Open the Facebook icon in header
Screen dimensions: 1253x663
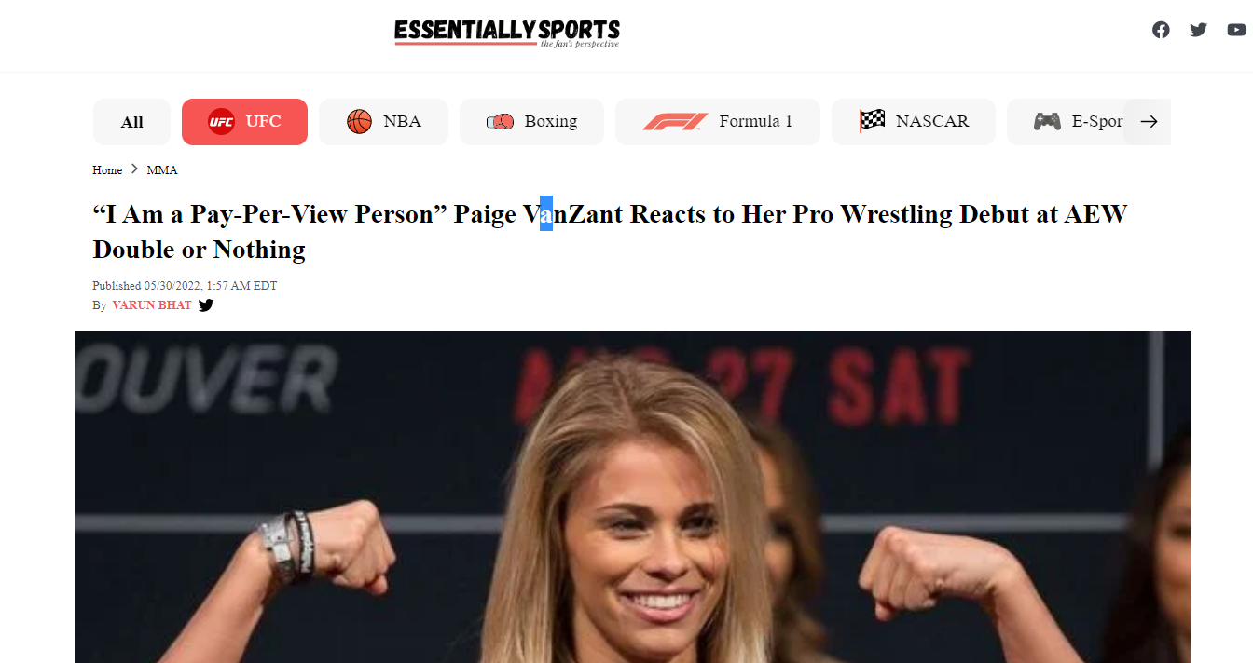1161,30
